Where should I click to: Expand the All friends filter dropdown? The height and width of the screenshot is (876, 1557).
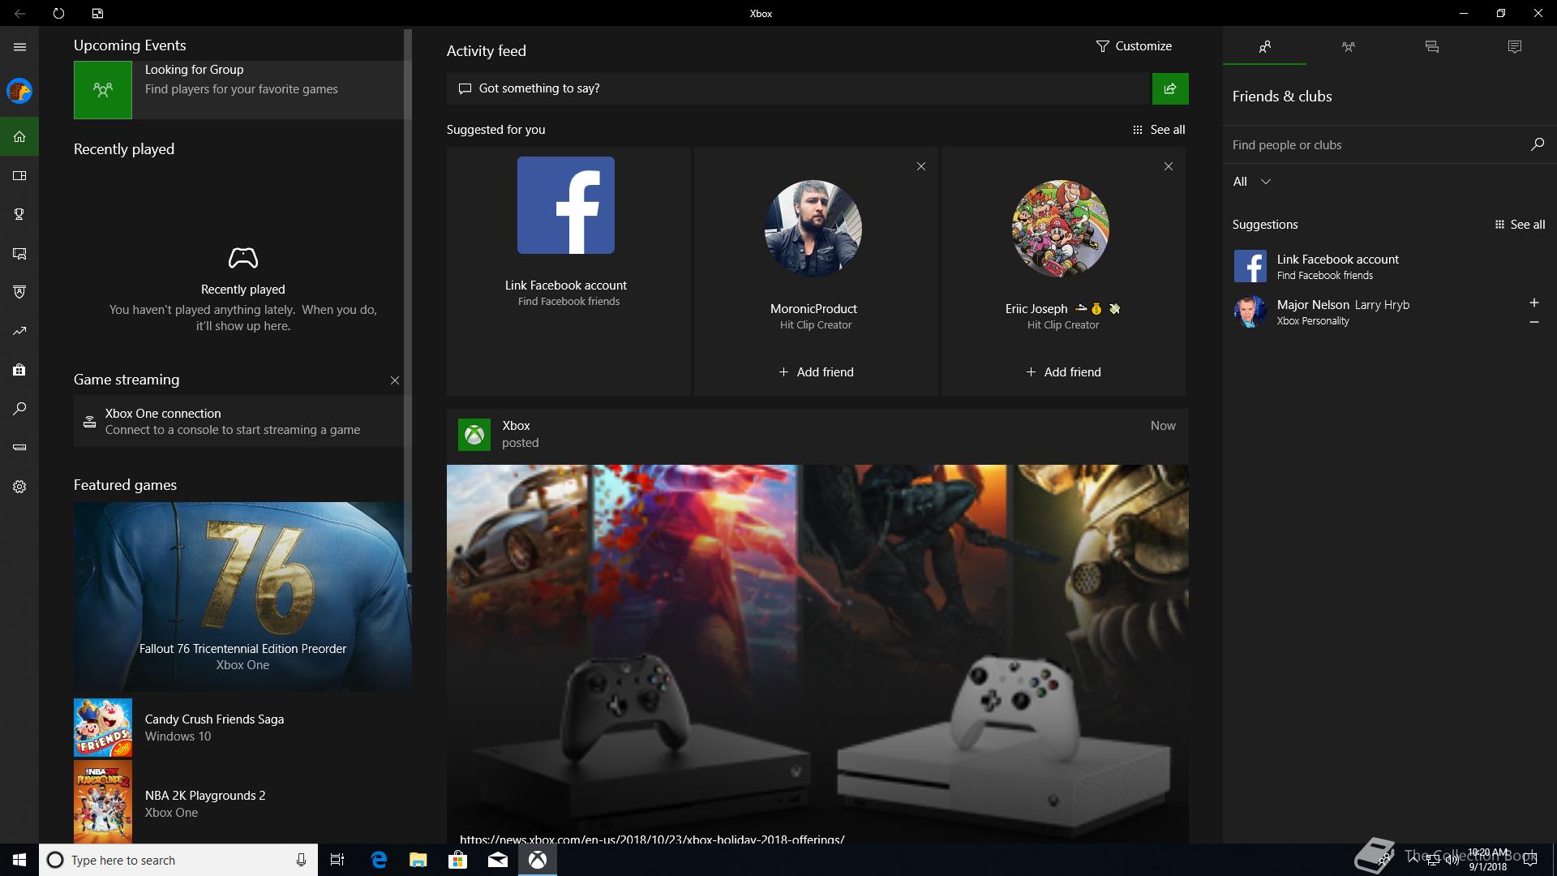click(x=1252, y=182)
